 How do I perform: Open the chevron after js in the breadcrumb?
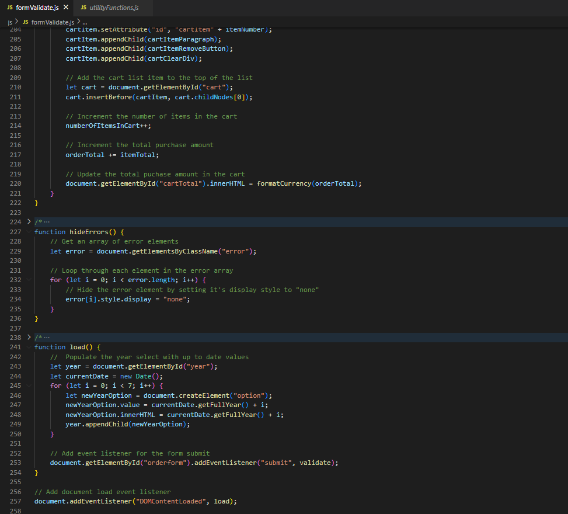tap(17, 22)
